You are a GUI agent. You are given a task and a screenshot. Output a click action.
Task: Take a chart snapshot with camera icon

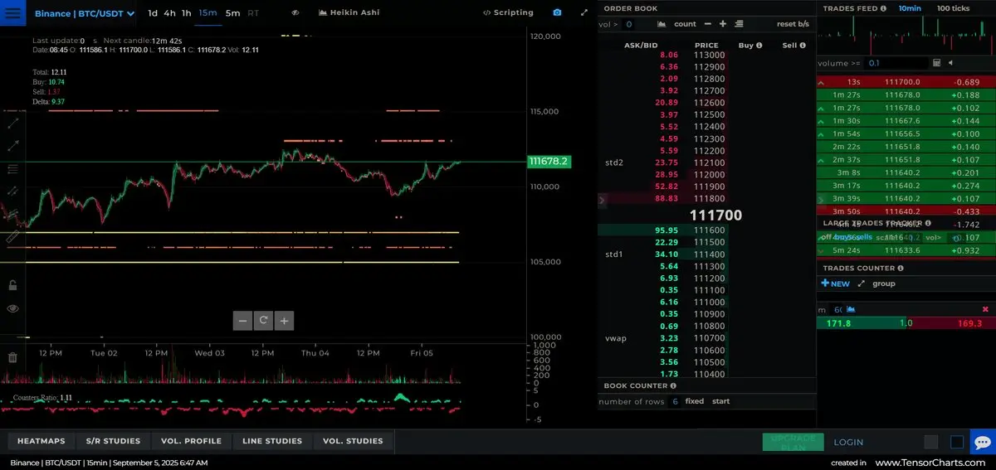[x=557, y=13]
